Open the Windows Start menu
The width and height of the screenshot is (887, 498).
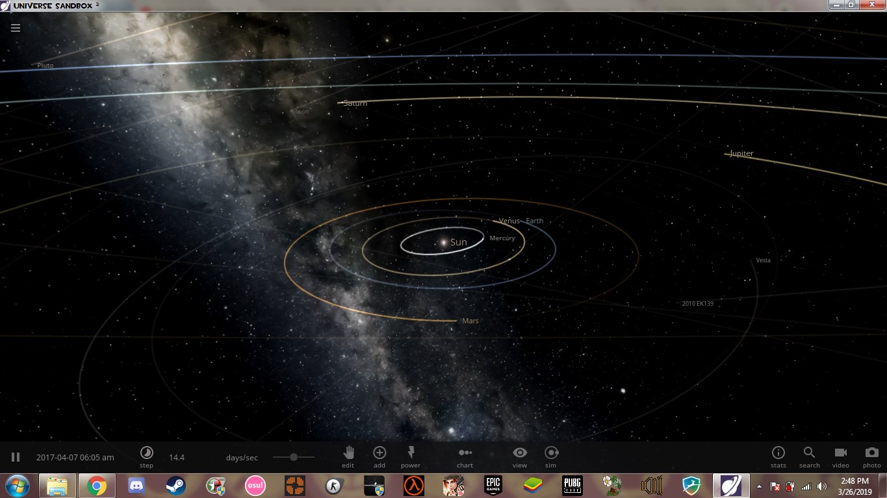click(x=17, y=486)
